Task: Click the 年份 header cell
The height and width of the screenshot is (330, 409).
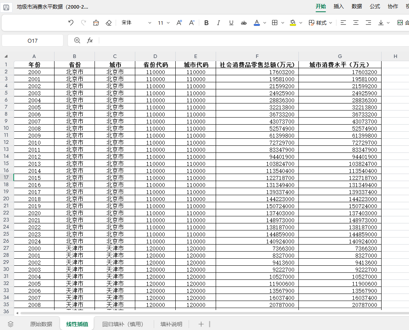Action: coord(34,65)
